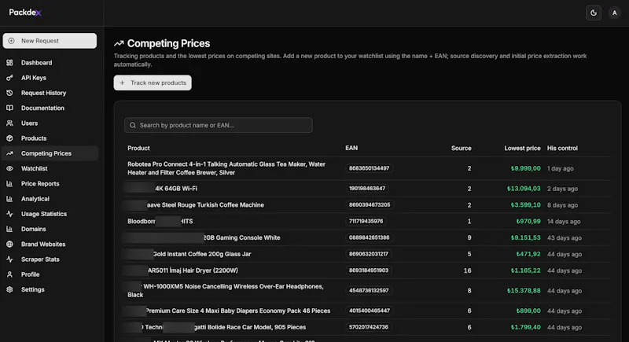Click the Request History clock icon
Image resolution: width=629 pixels, height=342 pixels.
pyautogui.click(x=9, y=93)
